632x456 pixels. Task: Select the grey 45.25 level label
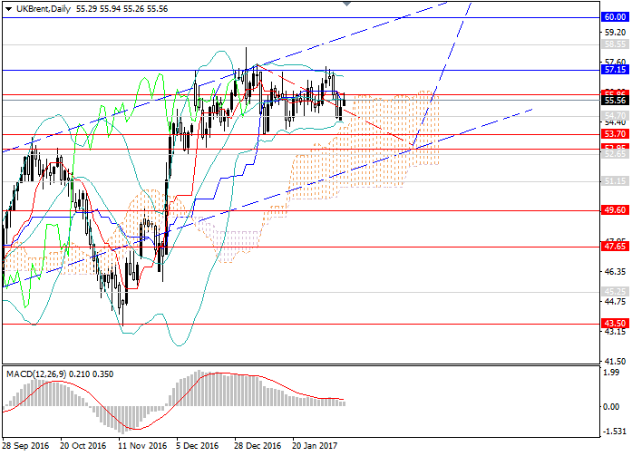(615, 291)
